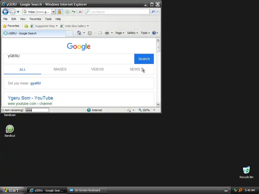
Task: Open the Tools menu in menu bar
Action: click(x=48, y=19)
